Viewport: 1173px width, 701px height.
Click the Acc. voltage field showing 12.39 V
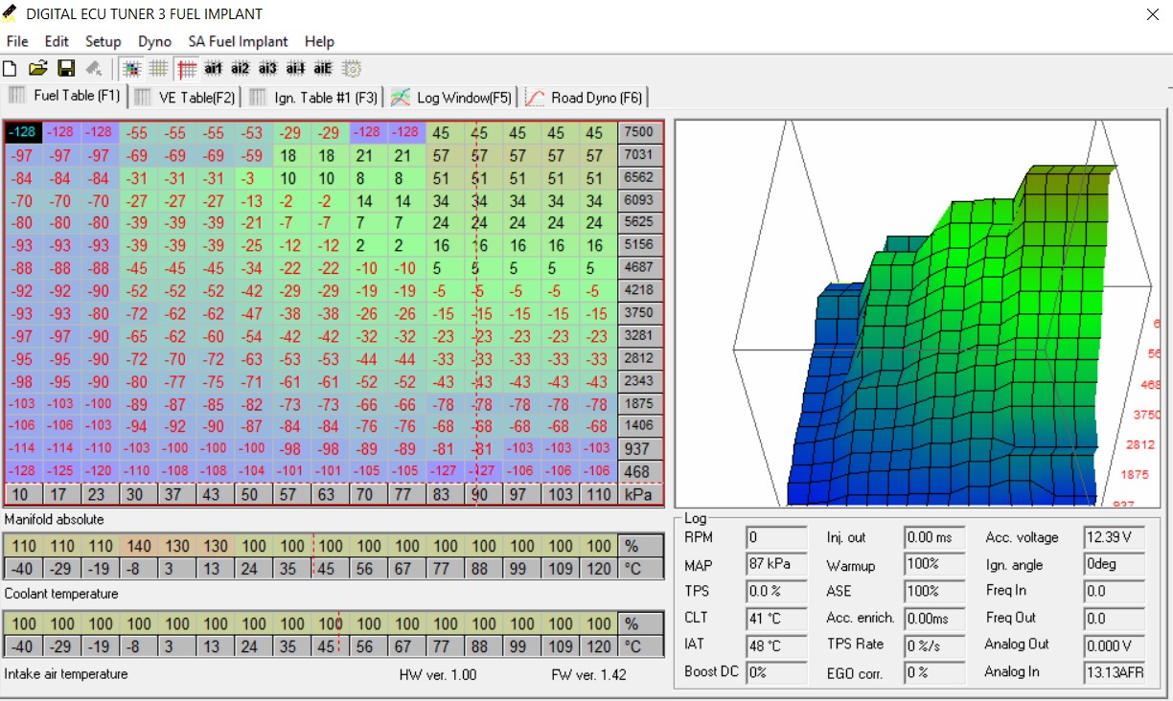point(1115,537)
